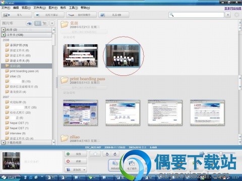Open the Tools menu
The image size is (242, 181).
(x=73, y=8)
